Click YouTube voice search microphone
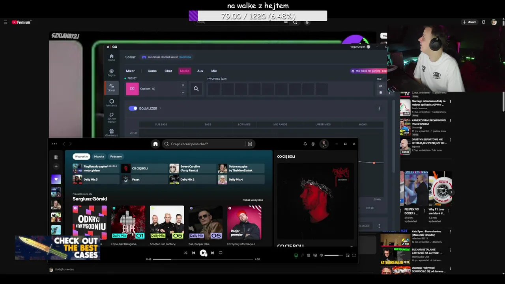Screen dimensions: 505x284 coord(307,22)
